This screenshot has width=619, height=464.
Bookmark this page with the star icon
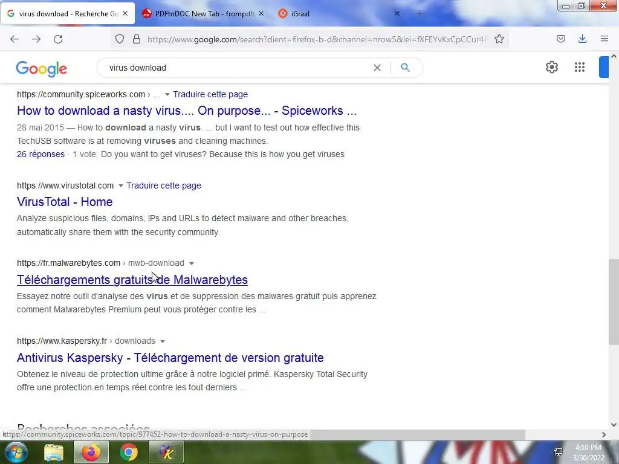(x=499, y=39)
